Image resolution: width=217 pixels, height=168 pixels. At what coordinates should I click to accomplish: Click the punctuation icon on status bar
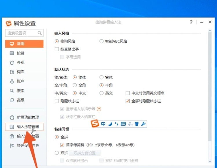pos(116,124)
